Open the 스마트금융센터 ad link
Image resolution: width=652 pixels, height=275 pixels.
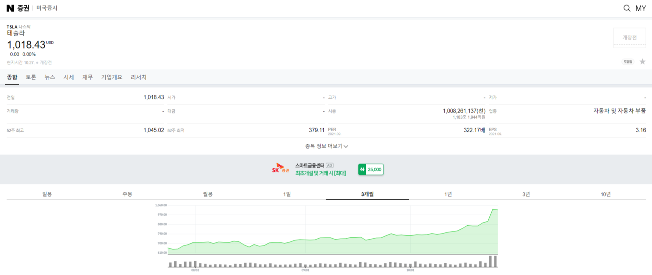point(310,165)
